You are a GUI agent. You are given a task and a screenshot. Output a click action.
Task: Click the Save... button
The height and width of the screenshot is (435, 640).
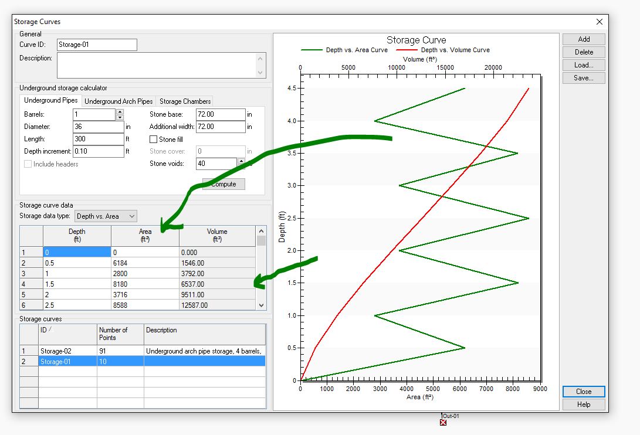[584, 78]
